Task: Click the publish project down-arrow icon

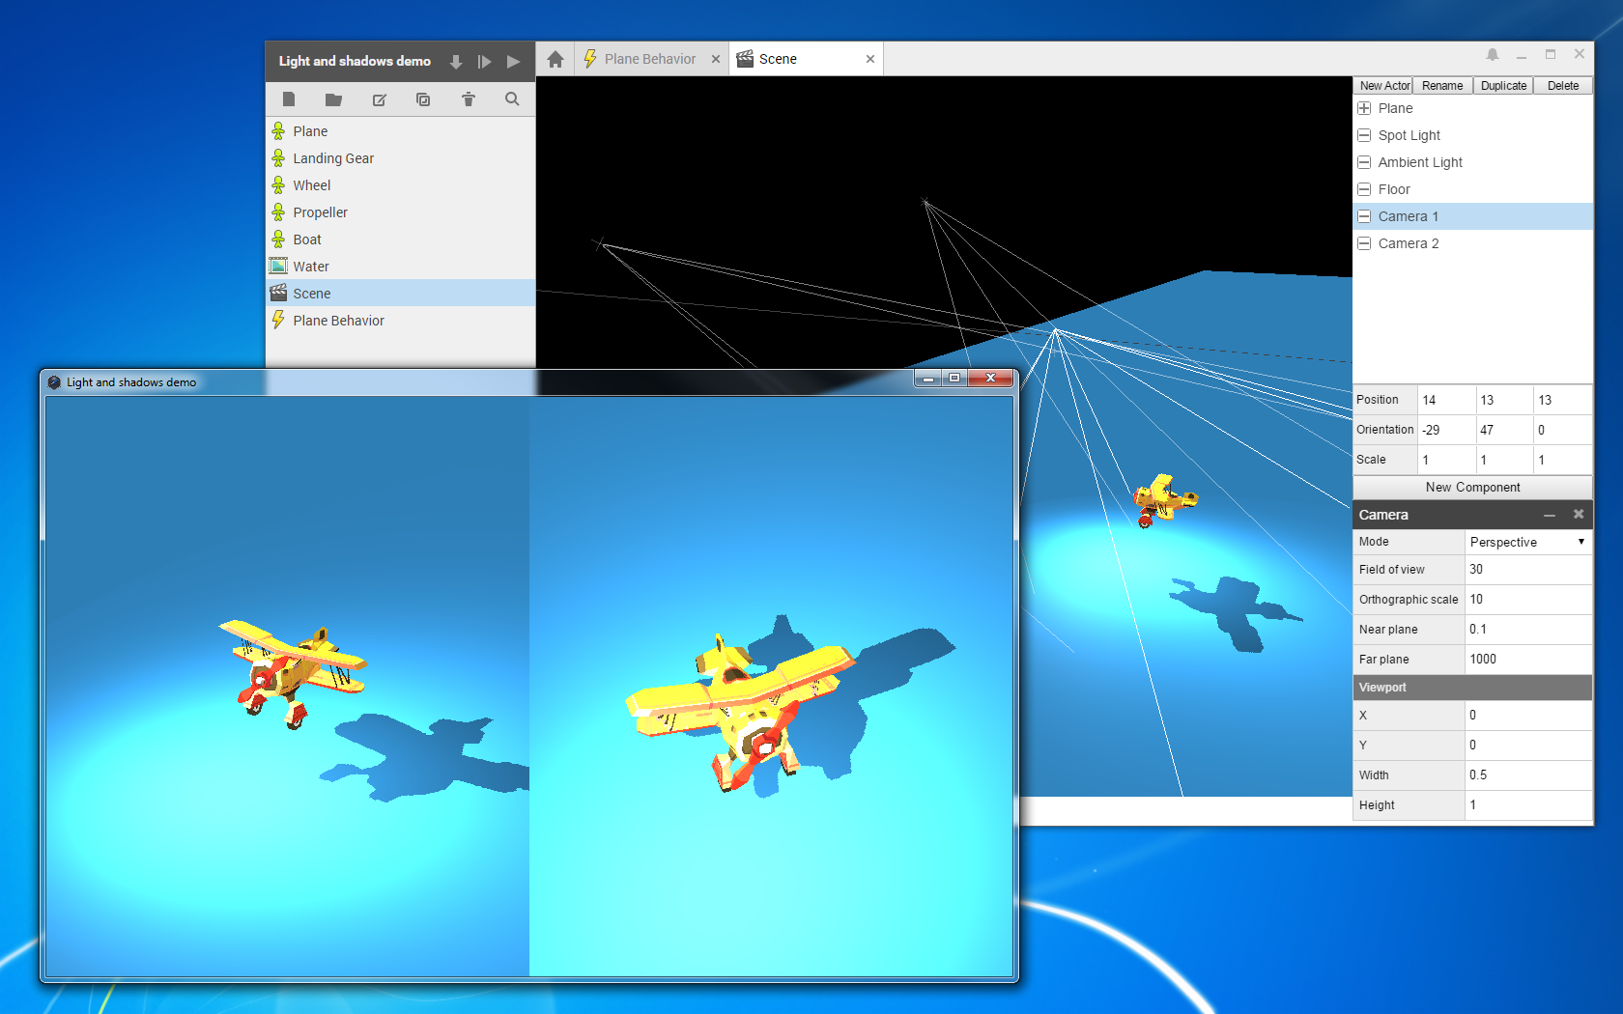Action: coord(456,62)
